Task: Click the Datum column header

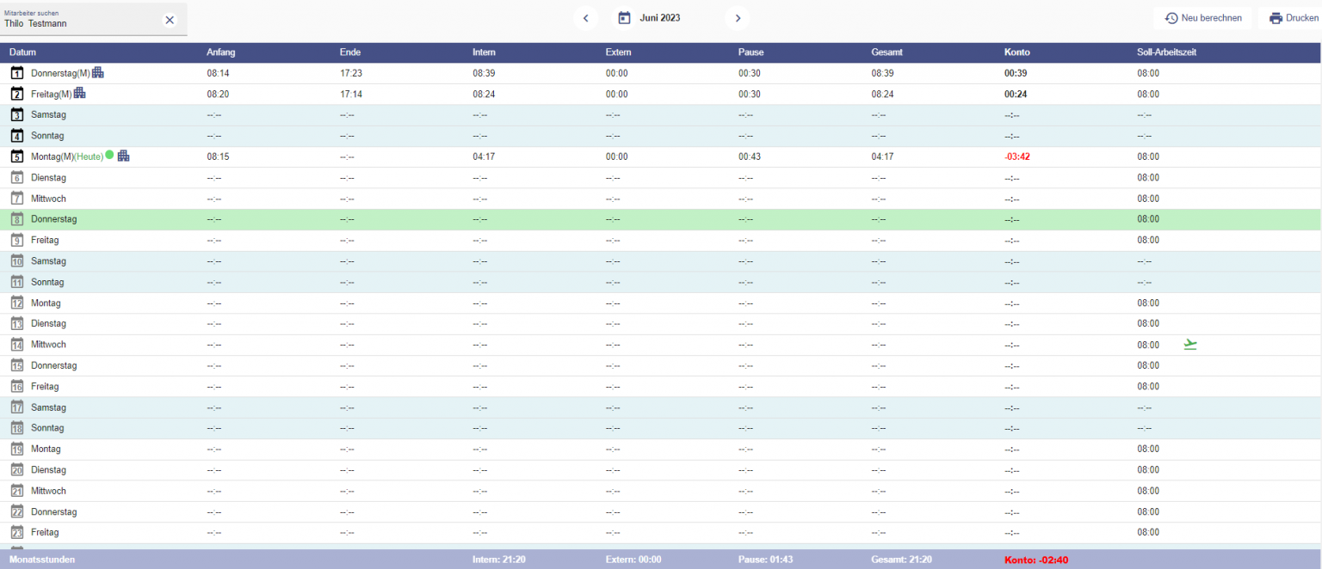Action: [23, 52]
